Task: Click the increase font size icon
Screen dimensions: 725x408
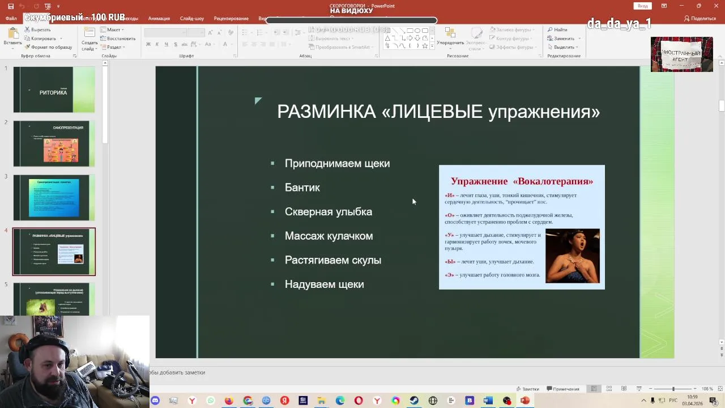Action: coord(210,32)
